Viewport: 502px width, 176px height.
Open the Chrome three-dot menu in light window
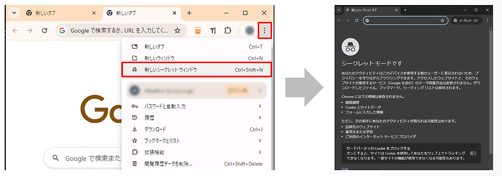(x=265, y=30)
